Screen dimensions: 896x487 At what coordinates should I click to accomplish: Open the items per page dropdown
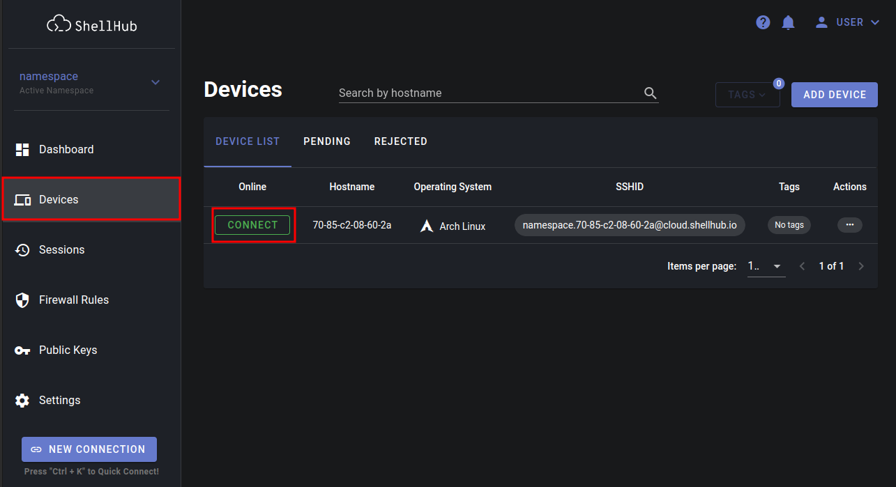pos(766,266)
